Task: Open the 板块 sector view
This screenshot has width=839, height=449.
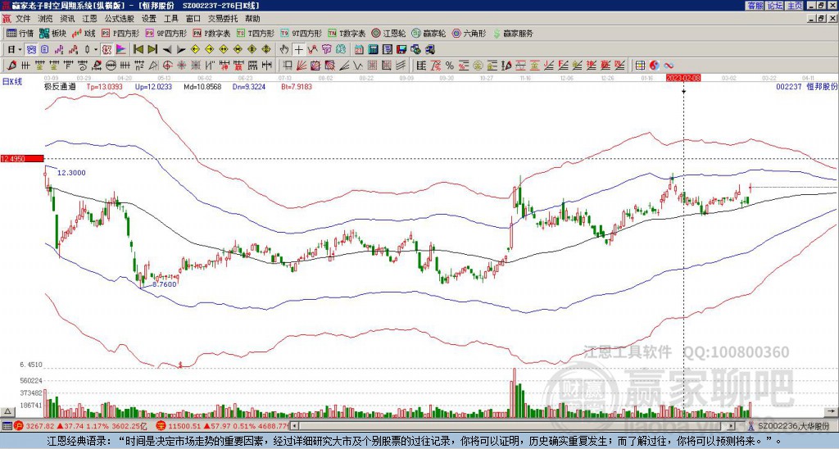Action: tap(52, 34)
